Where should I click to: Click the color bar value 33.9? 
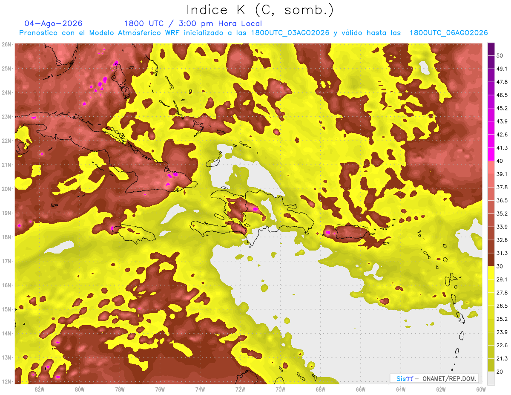(502, 227)
